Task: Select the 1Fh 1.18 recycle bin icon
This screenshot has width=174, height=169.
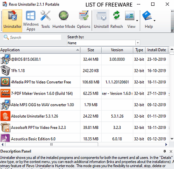Action: point(5,71)
